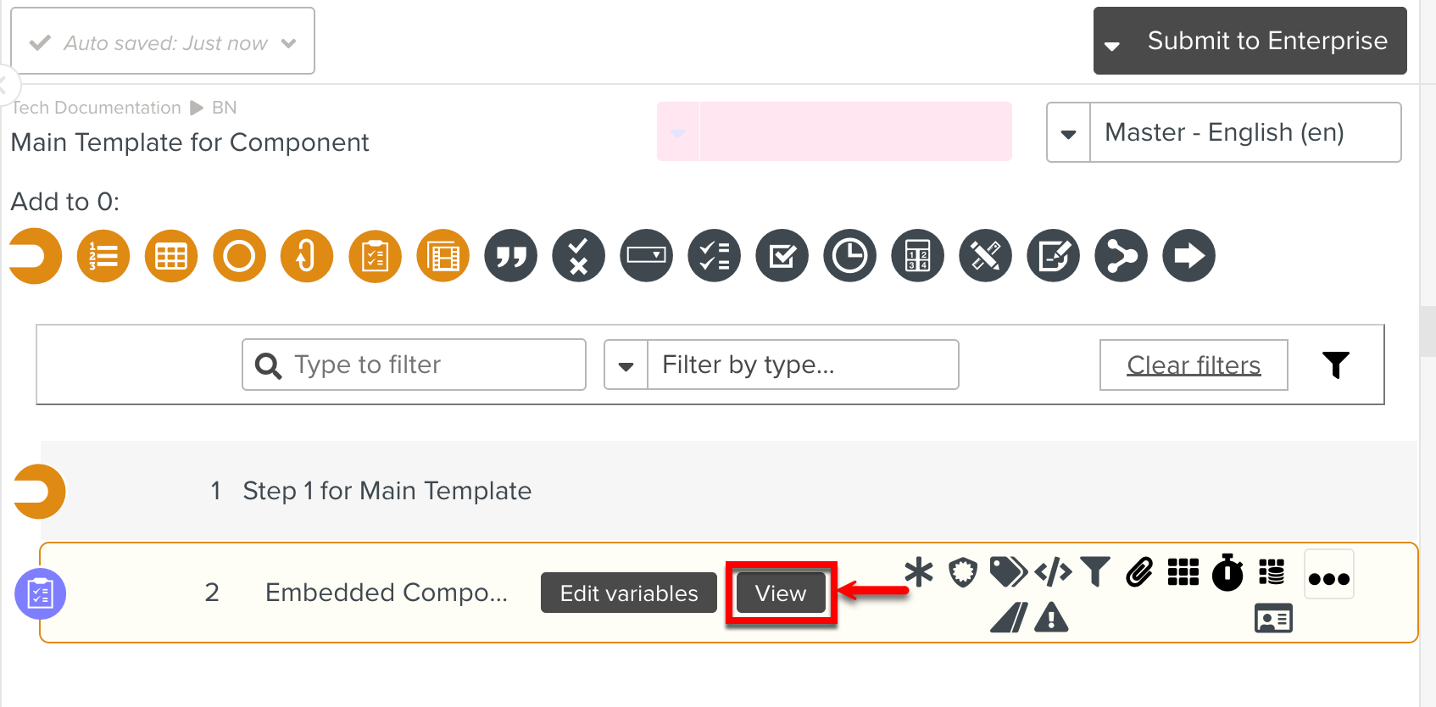This screenshot has width=1436, height=707.
Task: Add a numbered list step element
Action: 103,255
